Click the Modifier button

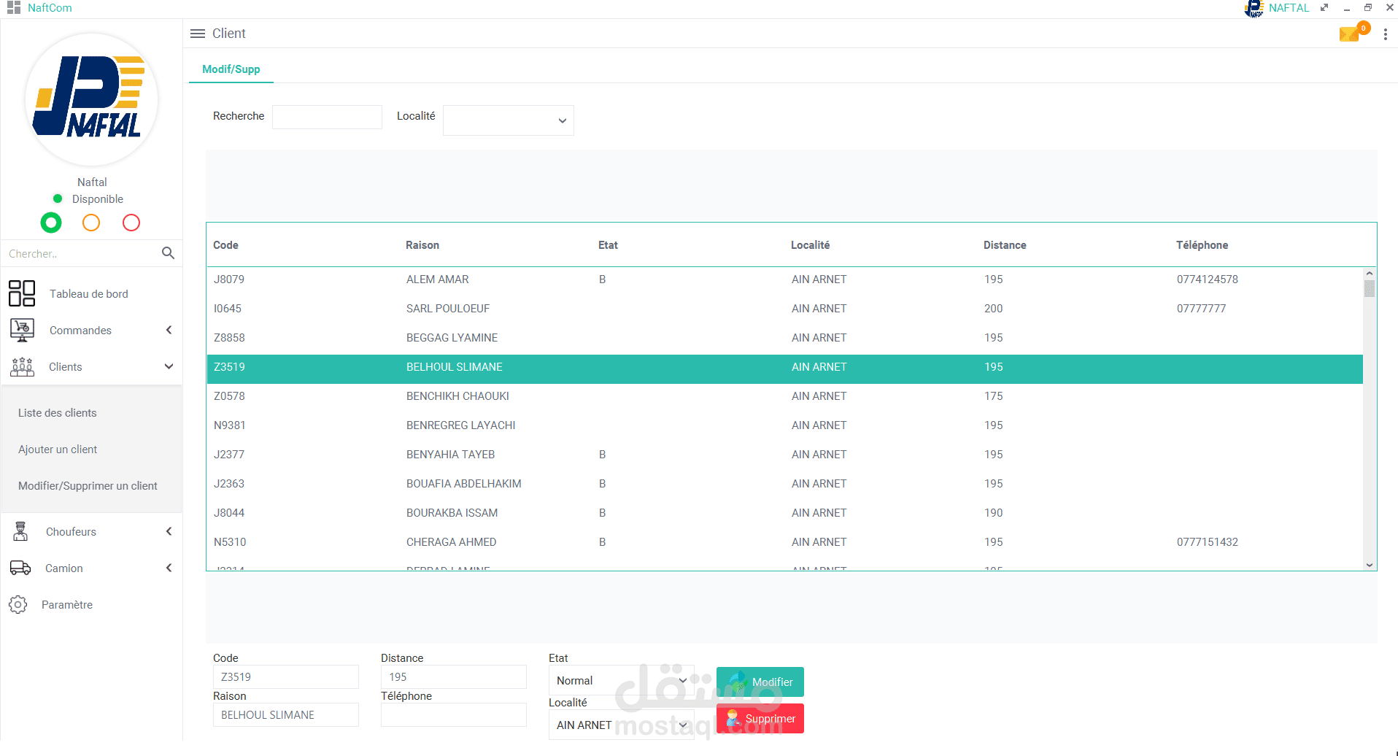[760, 682]
